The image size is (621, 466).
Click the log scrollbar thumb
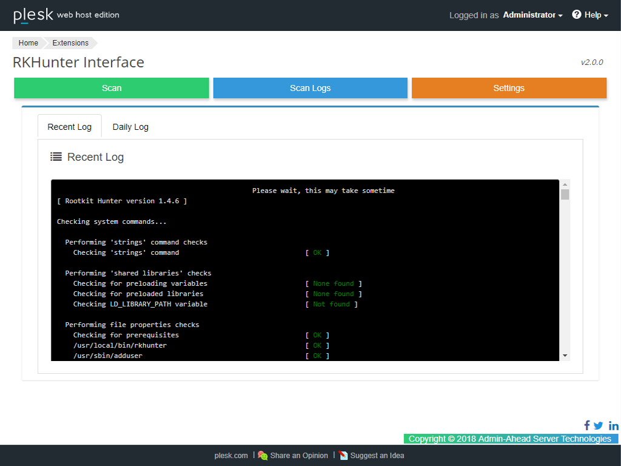[565, 195]
